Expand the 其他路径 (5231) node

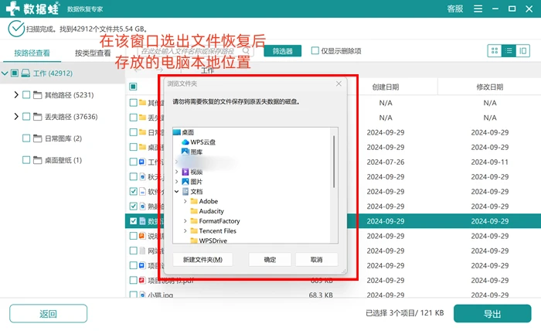[16, 94]
